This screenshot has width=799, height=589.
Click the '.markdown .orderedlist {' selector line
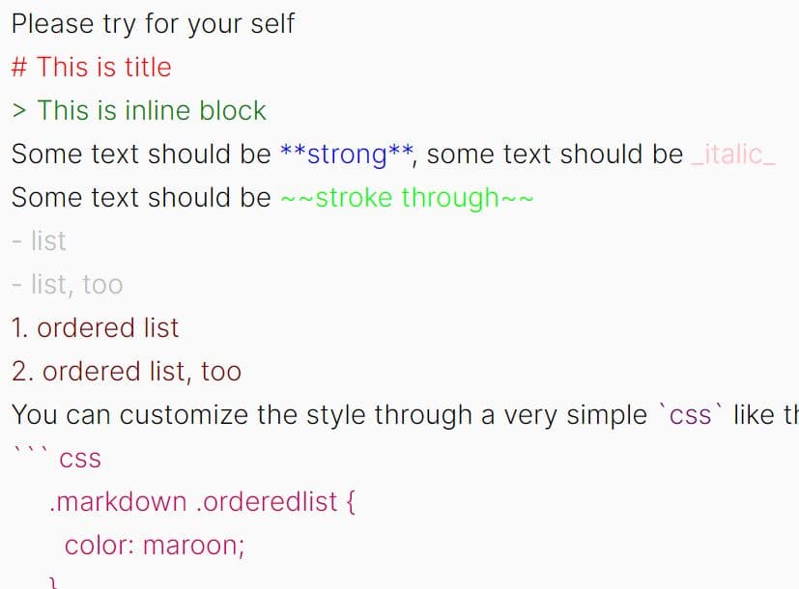click(x=202, y=502)
